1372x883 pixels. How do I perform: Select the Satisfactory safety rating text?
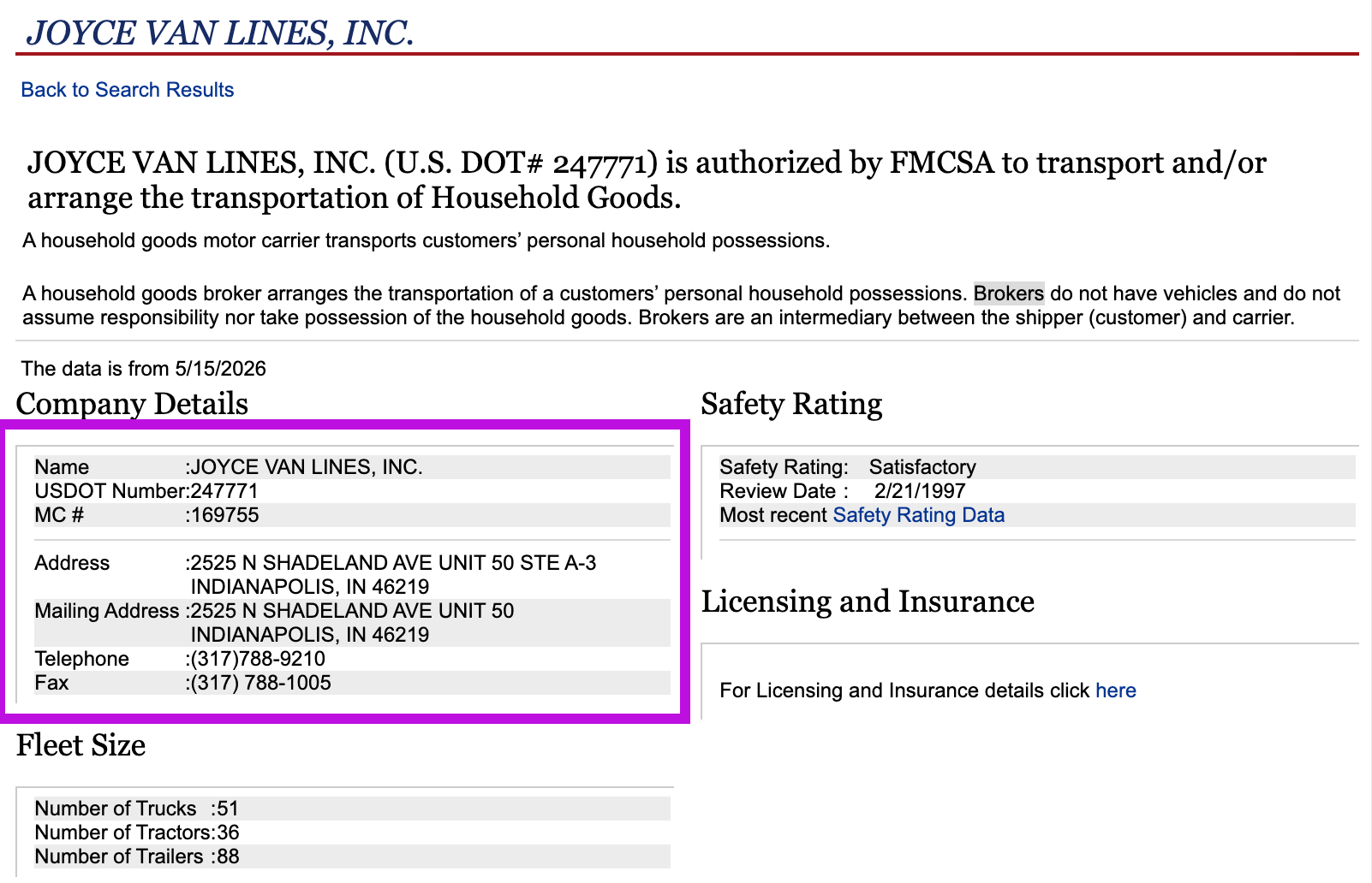922,467
